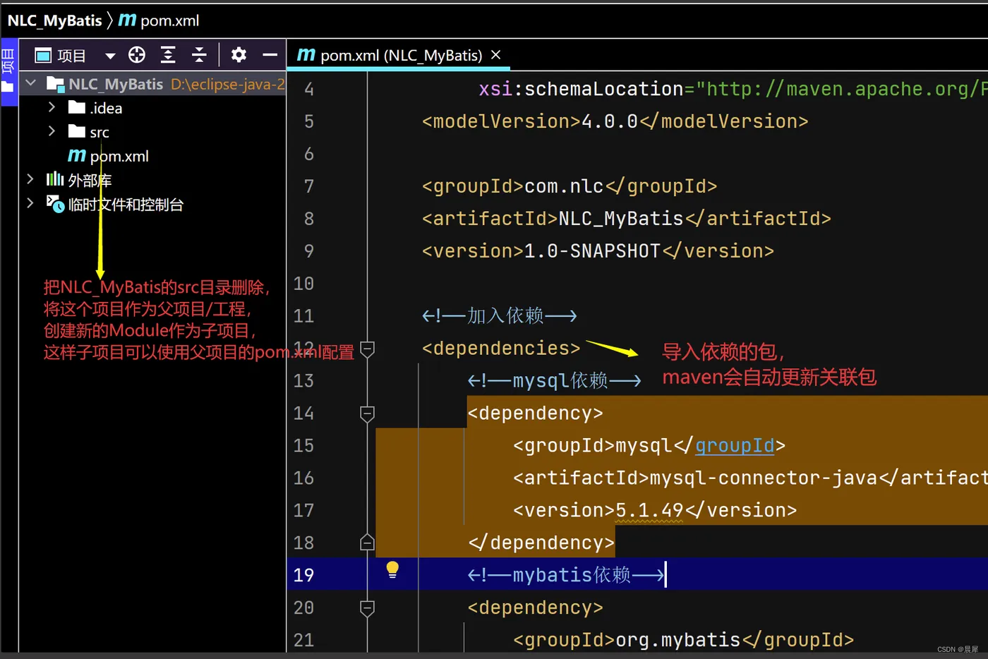Click the mybatis依赖 comment line
This screenshot has height=659, width=988.
tap(566, 575)
